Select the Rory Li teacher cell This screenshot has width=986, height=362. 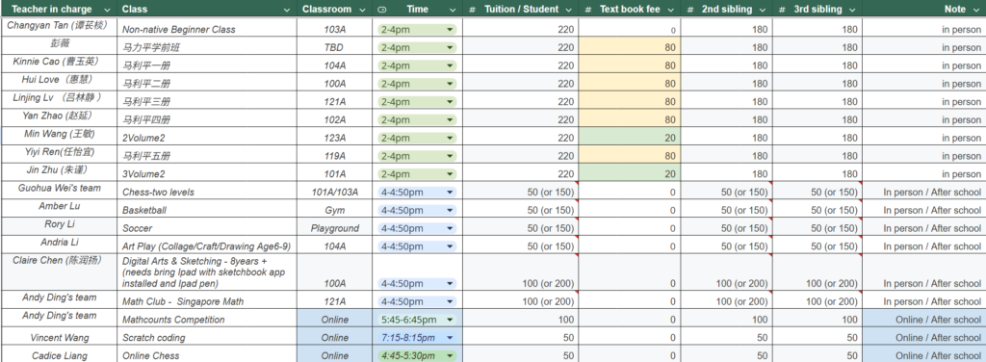pyautogui.click(x=59, y=227)
